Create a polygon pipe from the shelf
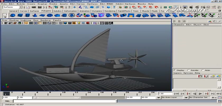 64,15
